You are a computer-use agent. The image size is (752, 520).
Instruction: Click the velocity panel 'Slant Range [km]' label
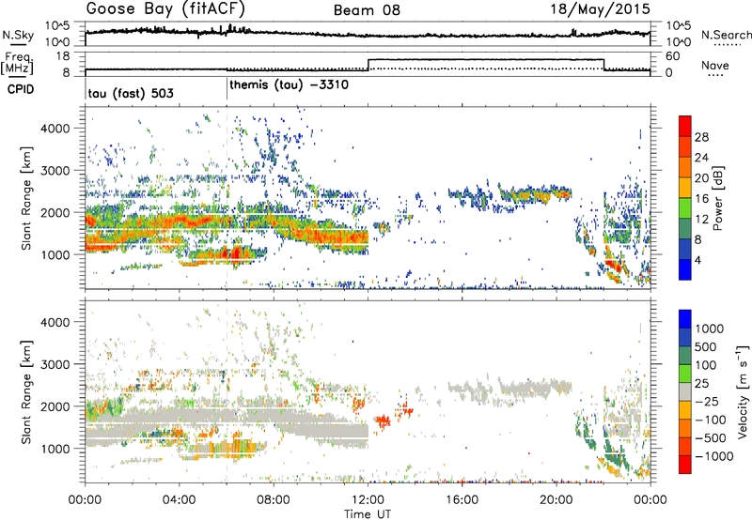pos(26,392)
